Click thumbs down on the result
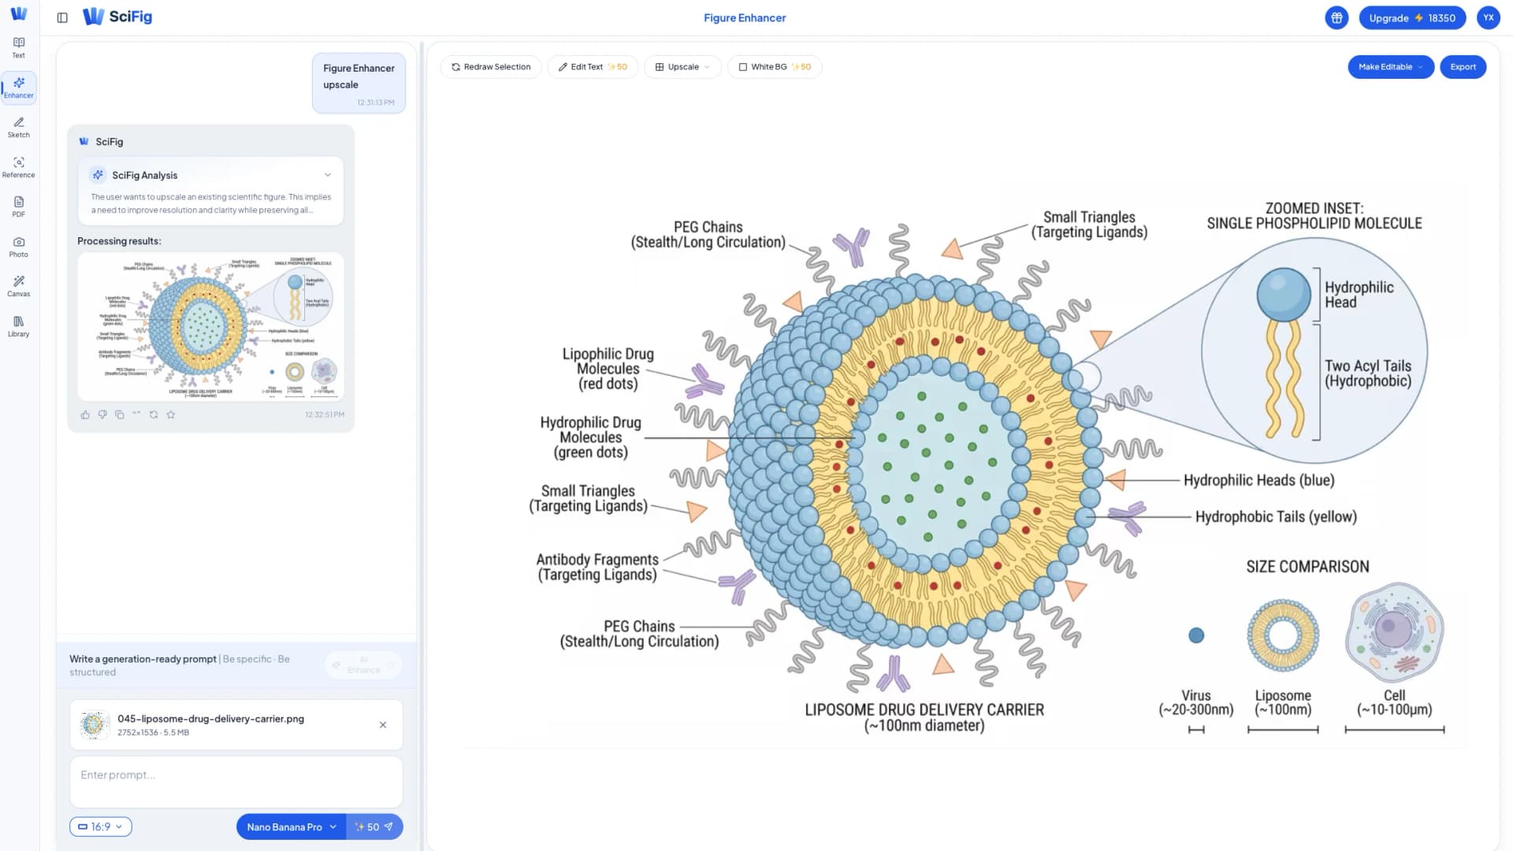 102,414
